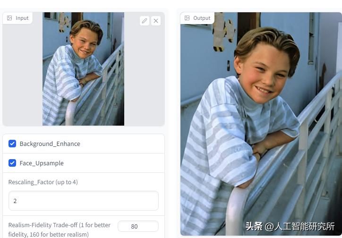Click the pencil edit icon on Input image
The width and height of the screenshot is (342, 238).
(145, 21)
